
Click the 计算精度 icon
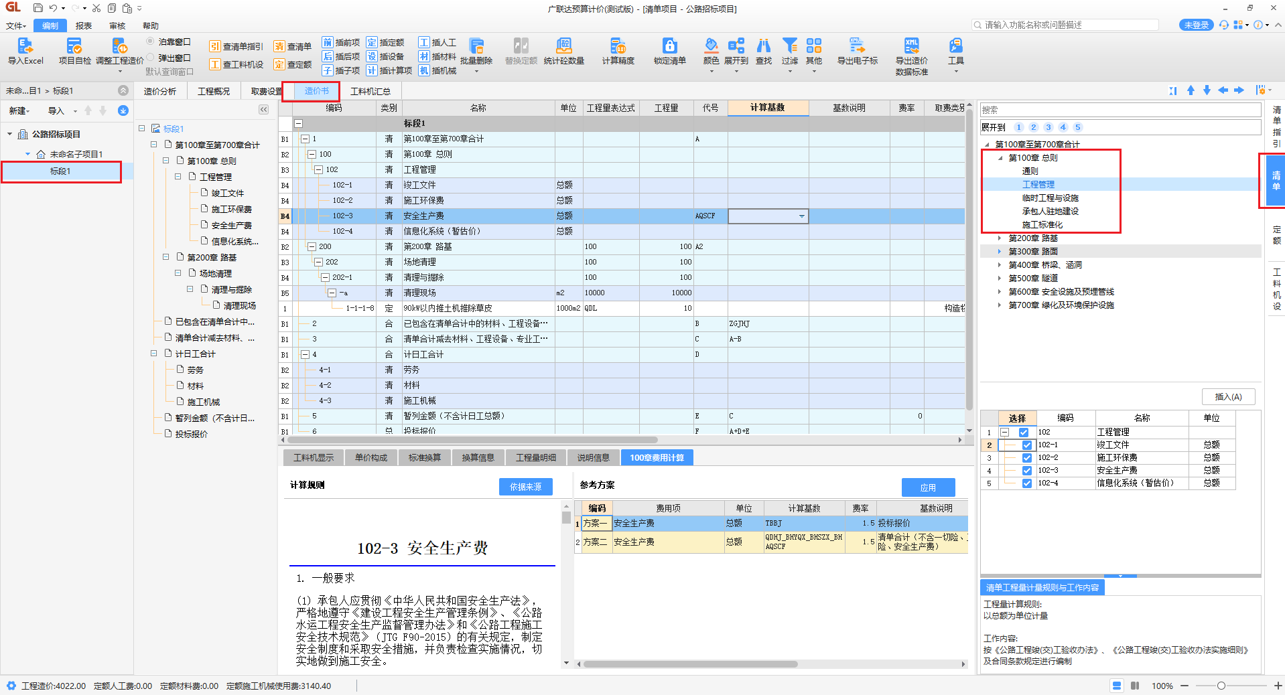click(x=618, y=46)
